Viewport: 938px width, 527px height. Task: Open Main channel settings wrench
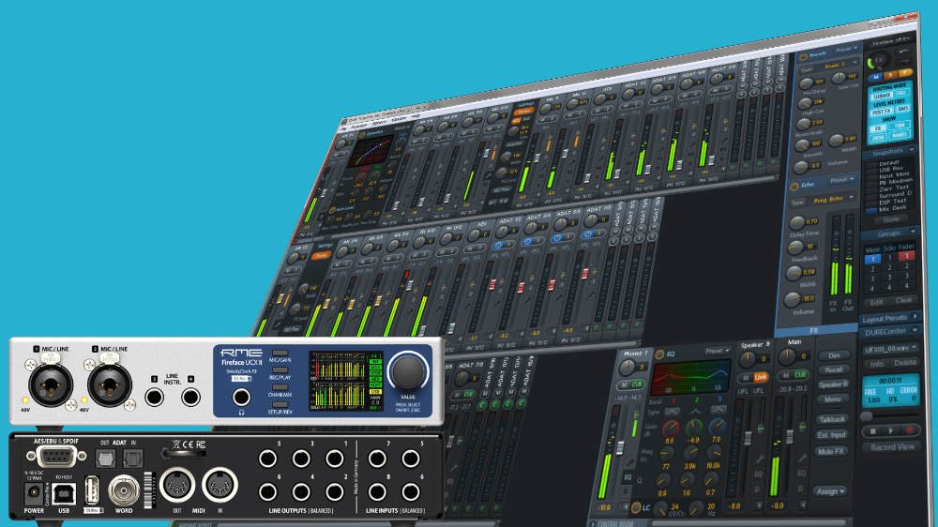(801, 458)
